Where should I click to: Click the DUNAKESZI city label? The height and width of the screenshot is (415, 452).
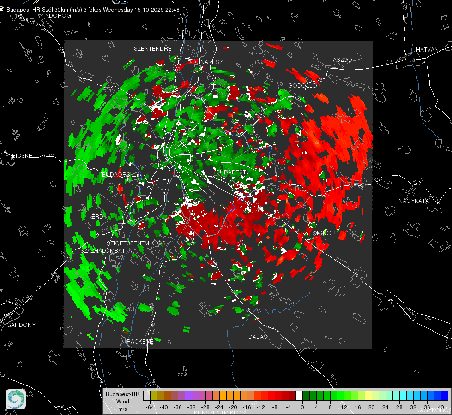[208, 62]
